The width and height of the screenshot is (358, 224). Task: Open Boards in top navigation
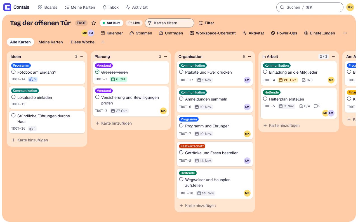pos(48,7)
